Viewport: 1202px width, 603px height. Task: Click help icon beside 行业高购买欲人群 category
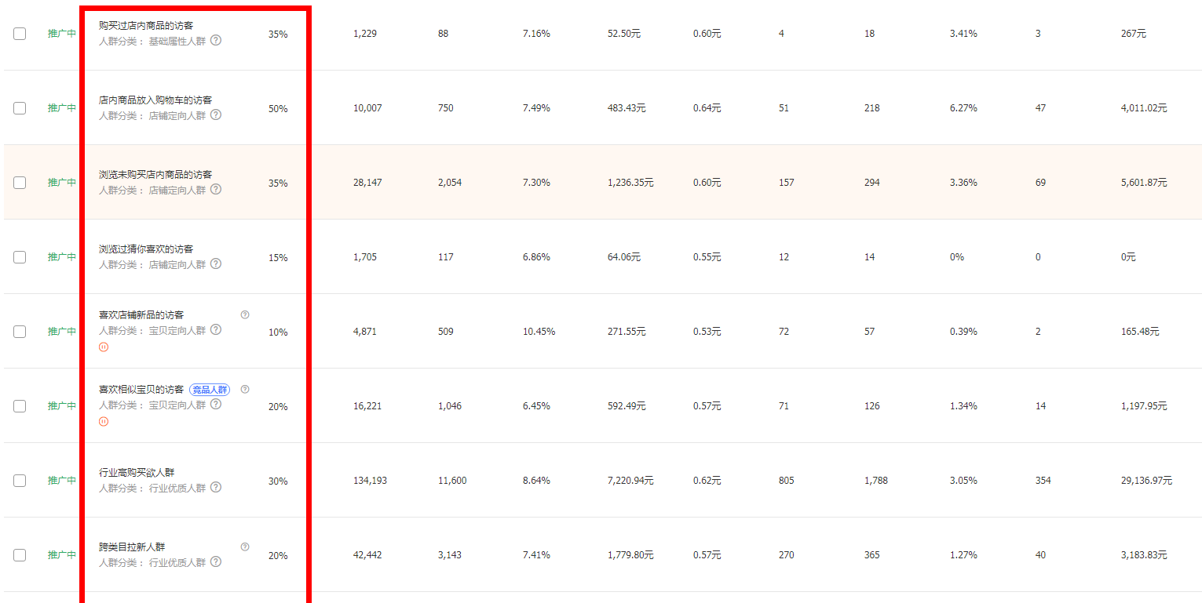click(x=216, y=487)
